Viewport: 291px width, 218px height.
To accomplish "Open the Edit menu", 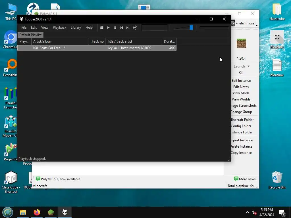I will 34,28.
